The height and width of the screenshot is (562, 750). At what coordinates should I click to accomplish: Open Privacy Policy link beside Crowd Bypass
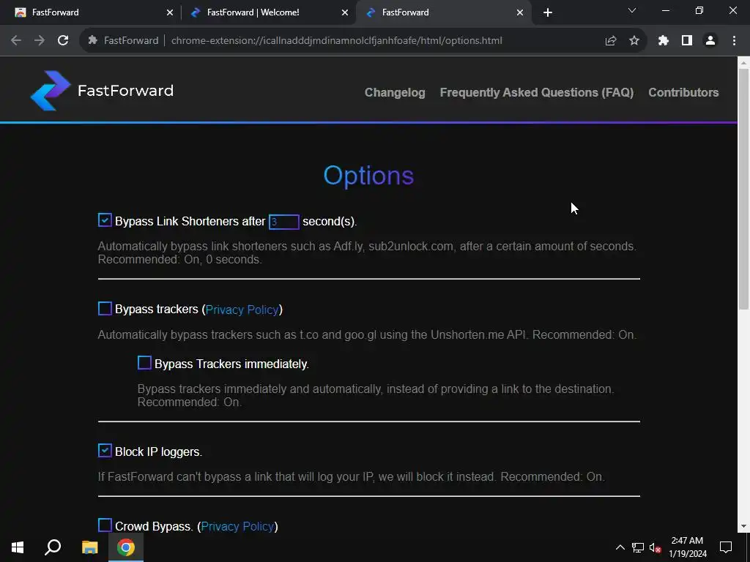[238, 527]
